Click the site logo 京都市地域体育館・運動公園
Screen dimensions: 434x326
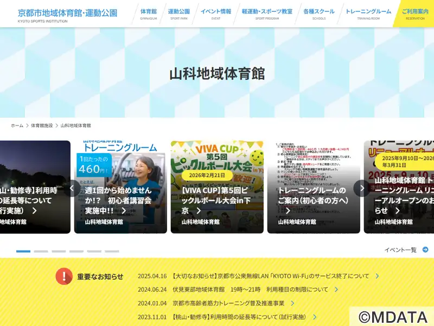point(67,15)
